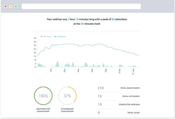Select the 210 total registrants value

click(x=101, y=88)
